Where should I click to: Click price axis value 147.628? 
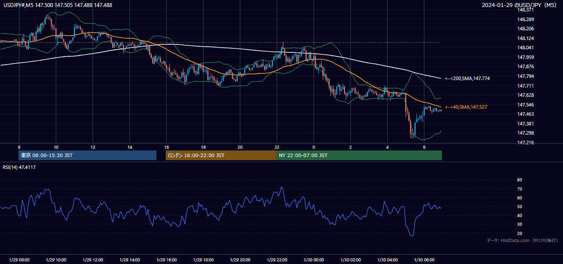click(526, 95)
